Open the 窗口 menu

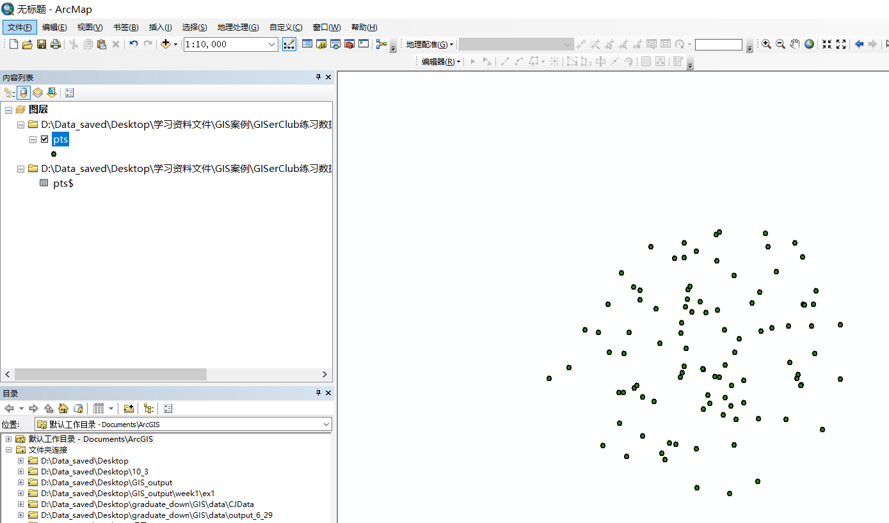[326, 27]
